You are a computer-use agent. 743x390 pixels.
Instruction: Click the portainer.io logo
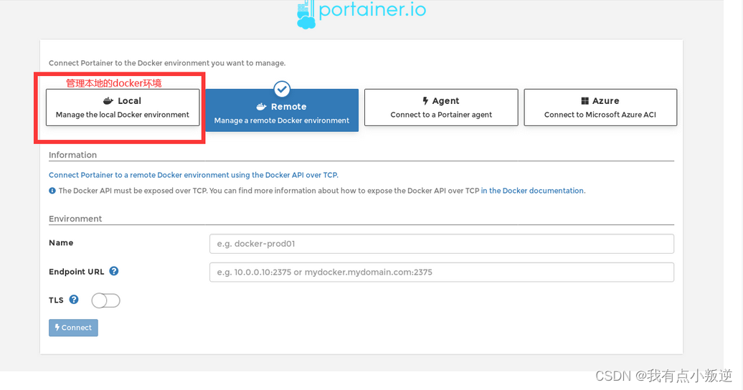point(361,14)
